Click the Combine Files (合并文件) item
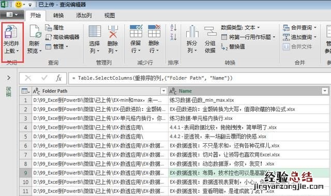This screenshot has width=331, height=196. 297,47
